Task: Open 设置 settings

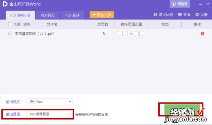Action: click(x=201, y=15)
